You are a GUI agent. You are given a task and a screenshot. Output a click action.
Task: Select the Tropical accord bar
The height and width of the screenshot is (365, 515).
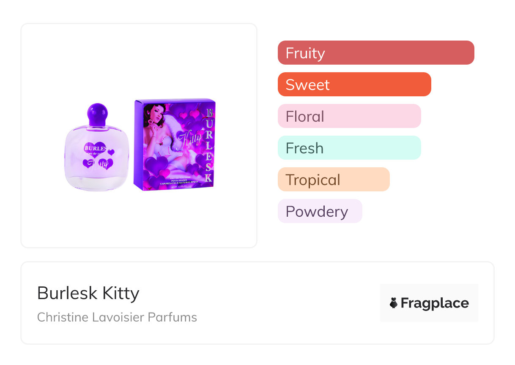(333, 180)
